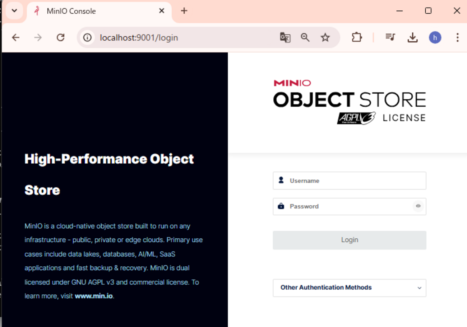Viewport: 467px width, 327px height.
Task: Close the MinIO Console tab
Action: coord(162,11)
